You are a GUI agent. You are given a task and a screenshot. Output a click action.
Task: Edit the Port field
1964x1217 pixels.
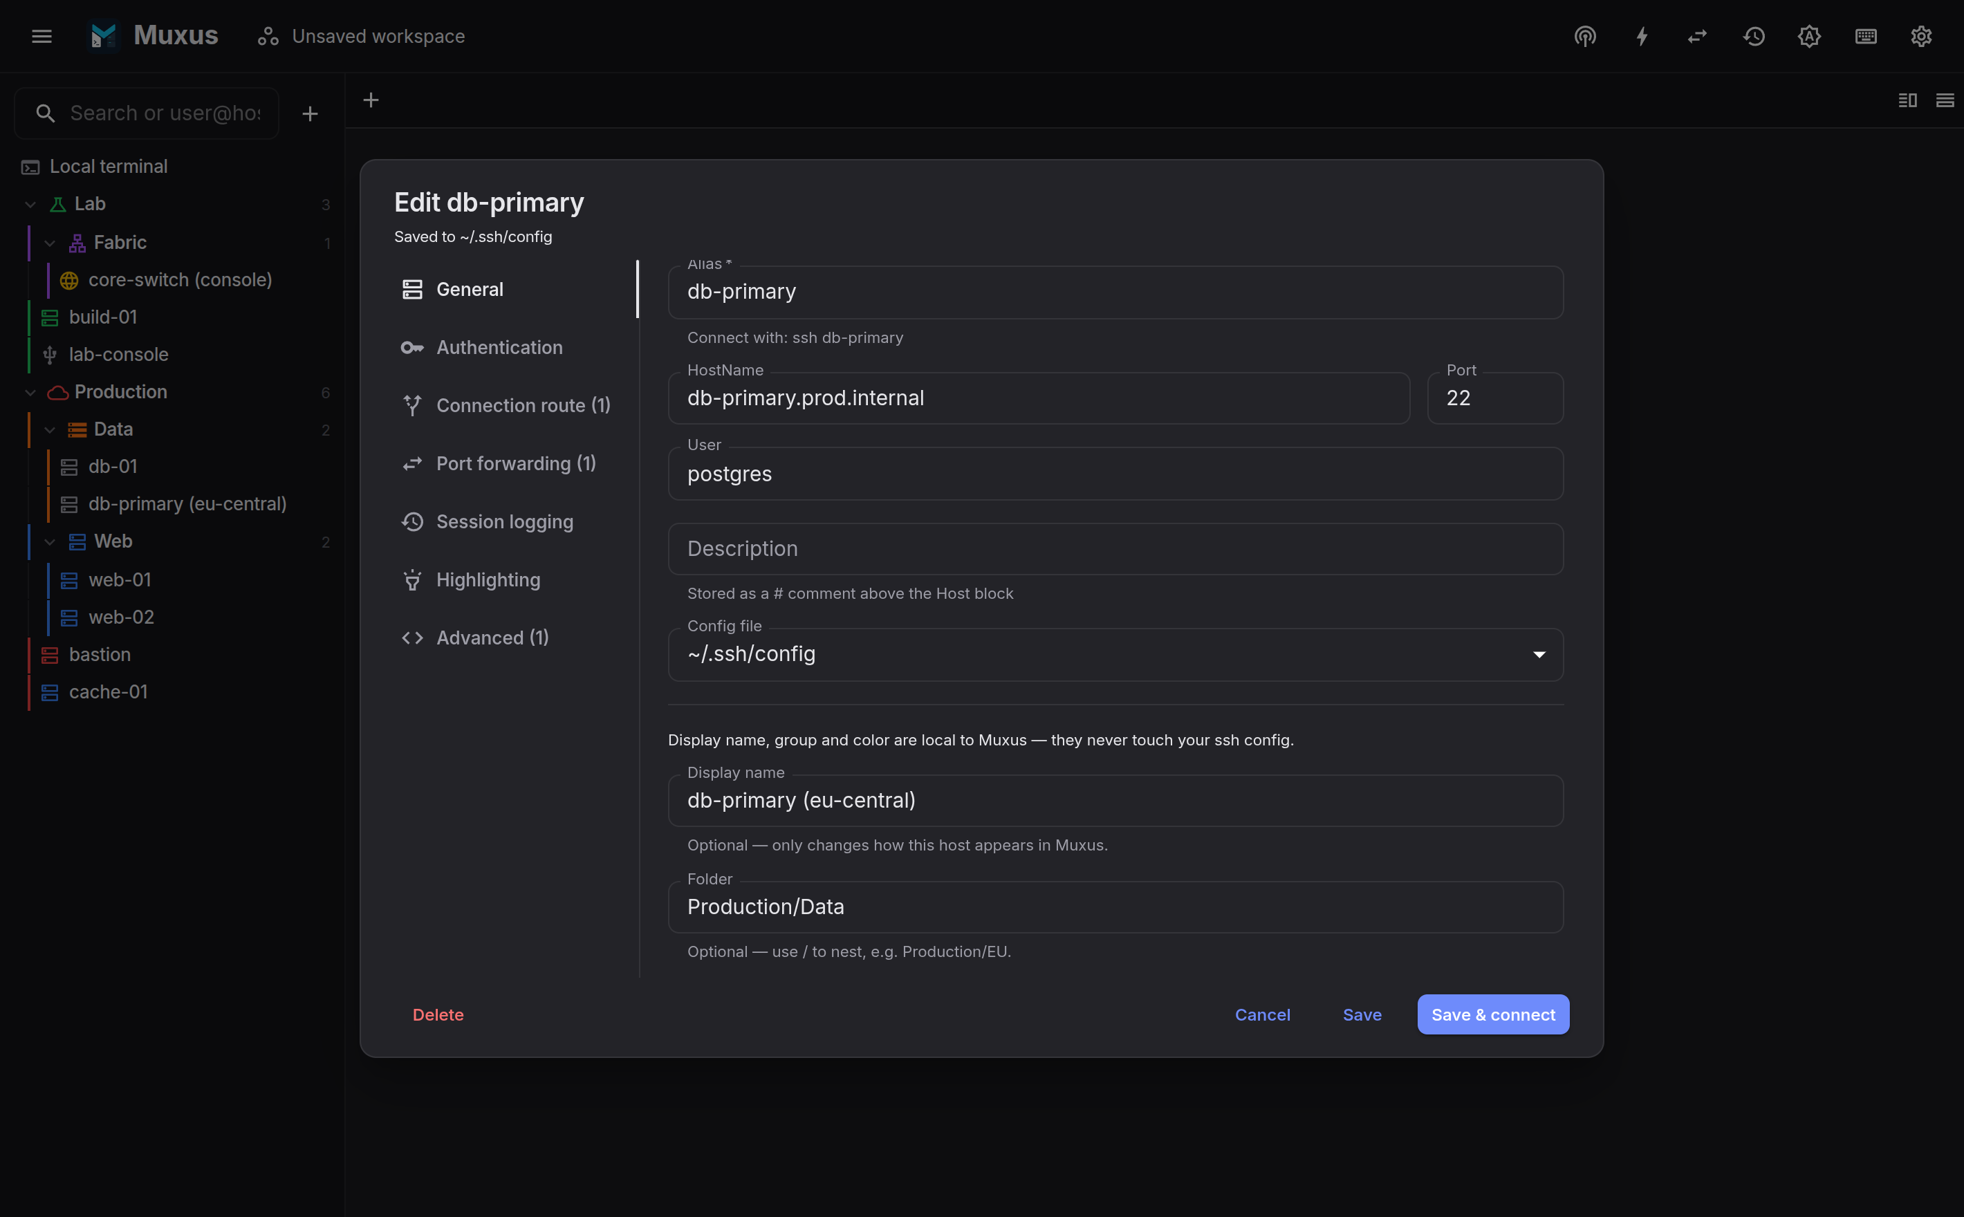(1496, 398)
